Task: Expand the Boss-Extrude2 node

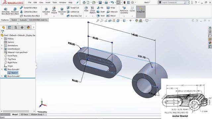Action: tap(2, 76)
